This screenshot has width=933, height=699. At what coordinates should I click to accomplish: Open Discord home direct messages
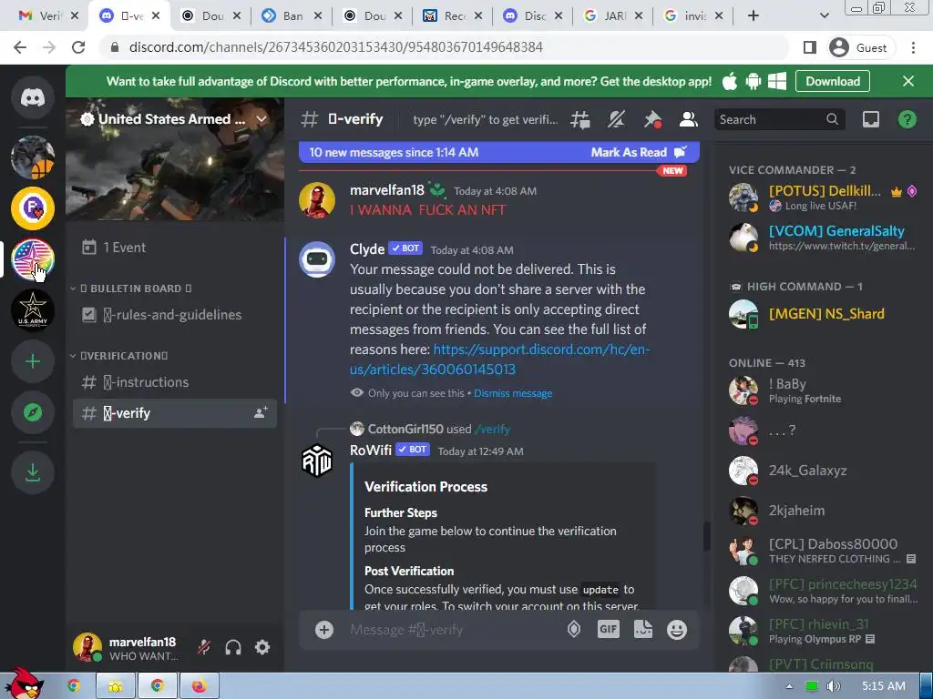coord(33,97)
